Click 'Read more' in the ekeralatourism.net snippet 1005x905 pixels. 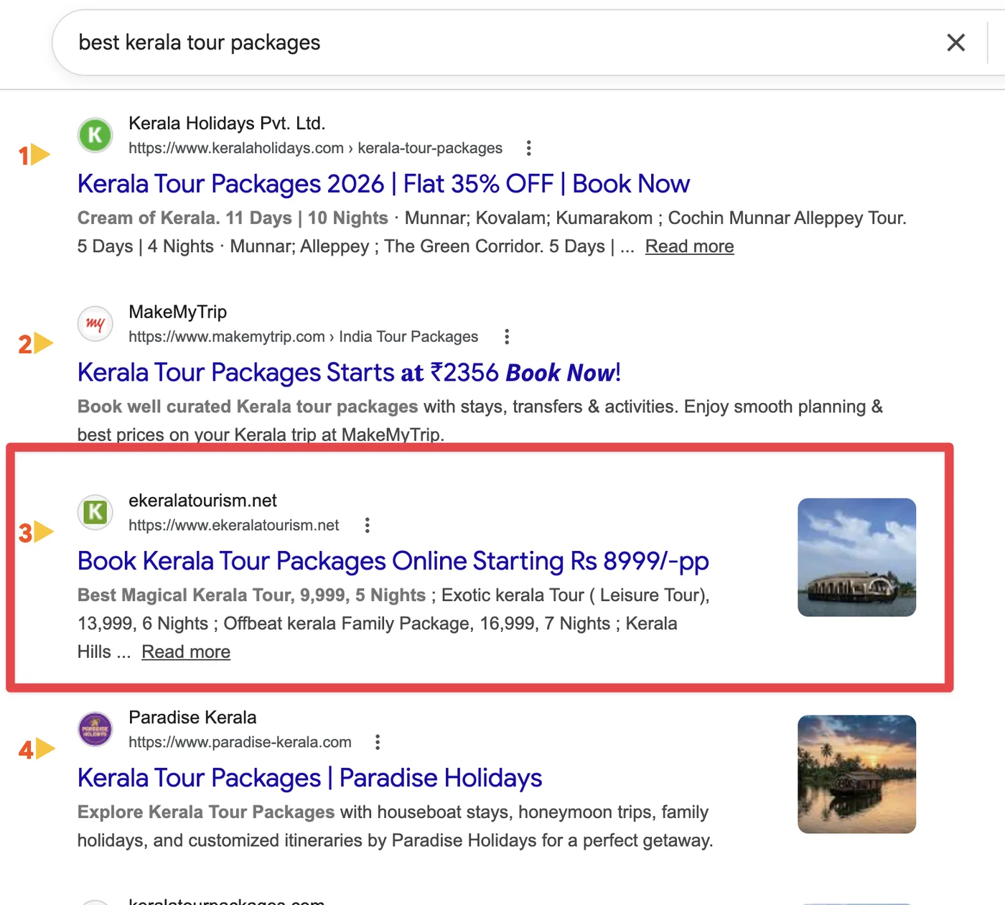(186, 651)
